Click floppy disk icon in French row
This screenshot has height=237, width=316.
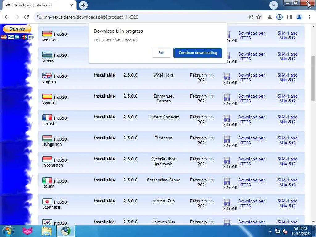[227, 118]
